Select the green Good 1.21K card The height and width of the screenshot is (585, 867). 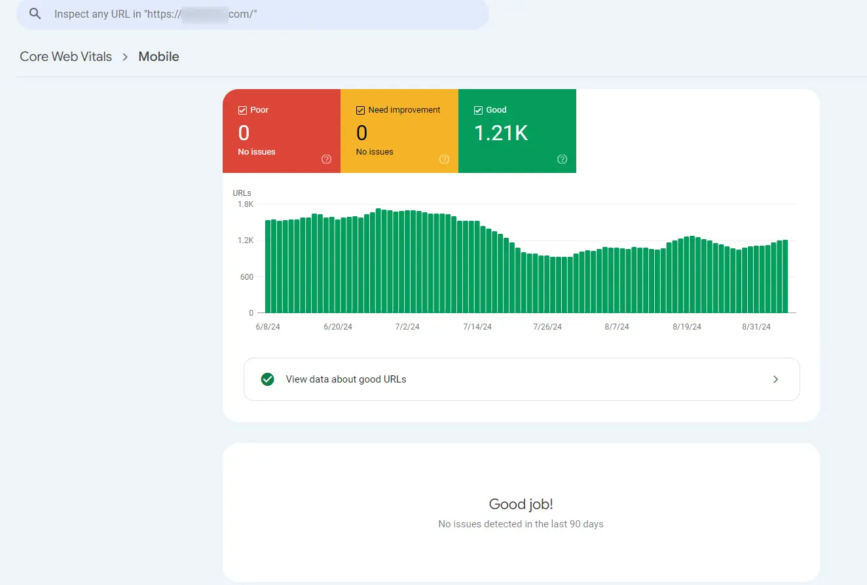[x=517, y=131]
